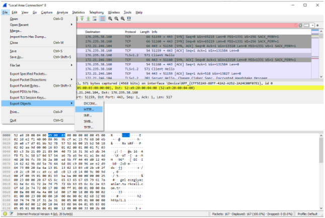Screen dimensions: 325x218
Task: Expand the Export Objects submenu
Action: (x=38, y=103)
